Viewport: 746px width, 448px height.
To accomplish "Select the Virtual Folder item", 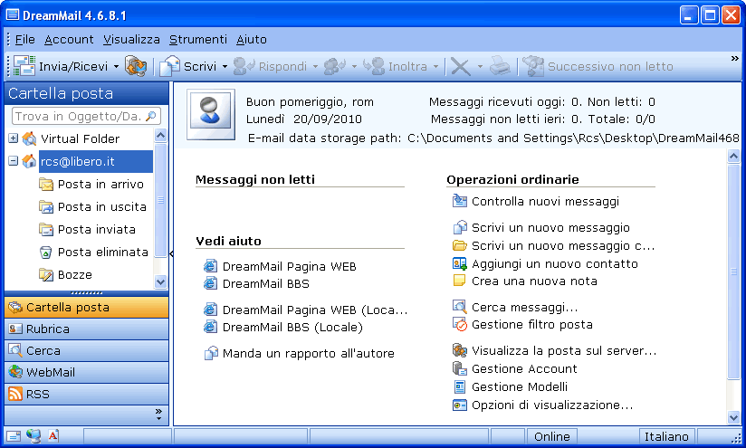I will tap(80, 138).
